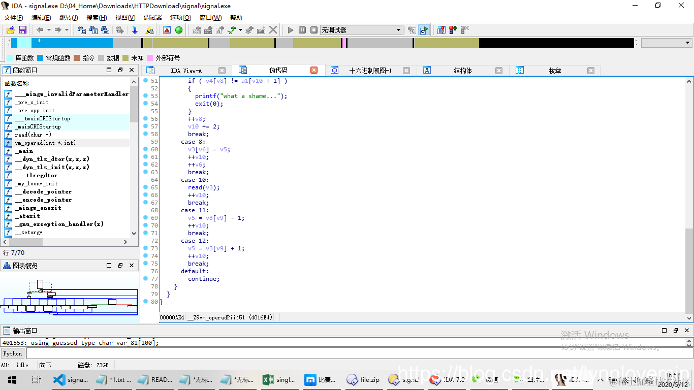Switch to the 结构体 tab
Viewport: 694px width, 390px height.
pos(463,71)
